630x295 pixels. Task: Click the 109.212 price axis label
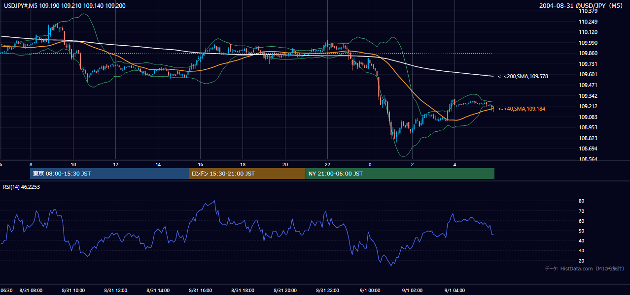[x=588, y=106]
